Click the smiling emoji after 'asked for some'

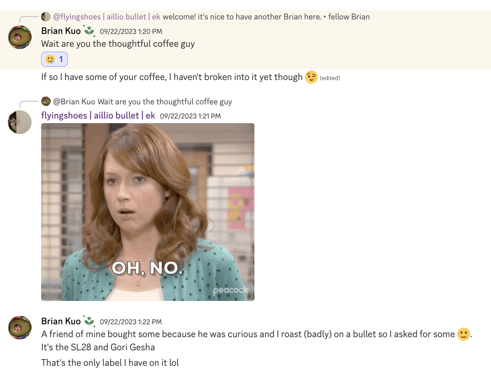[463, 334]
